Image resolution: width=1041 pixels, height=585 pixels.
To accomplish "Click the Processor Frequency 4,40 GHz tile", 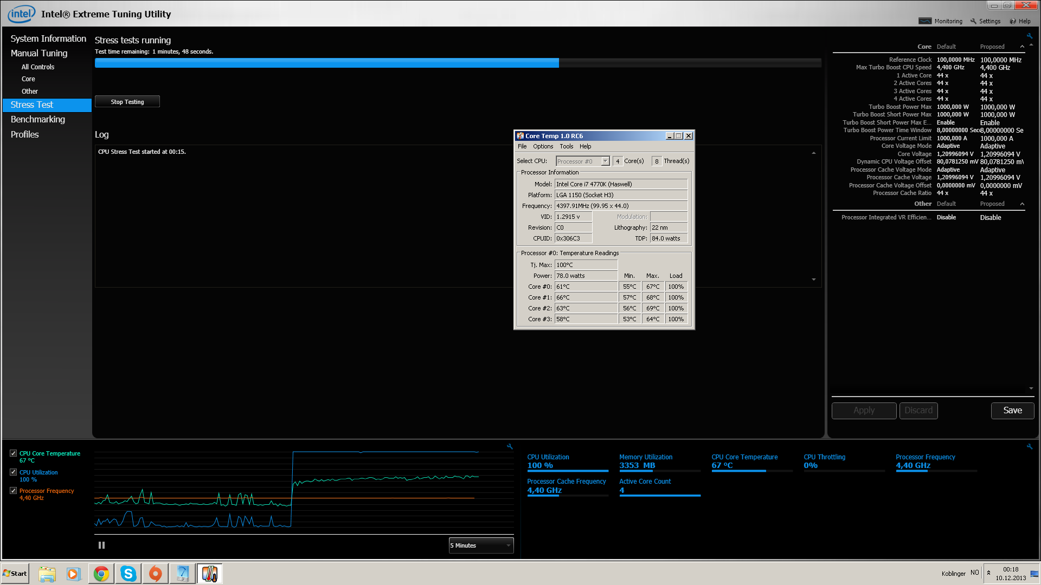I will [936, 463].
